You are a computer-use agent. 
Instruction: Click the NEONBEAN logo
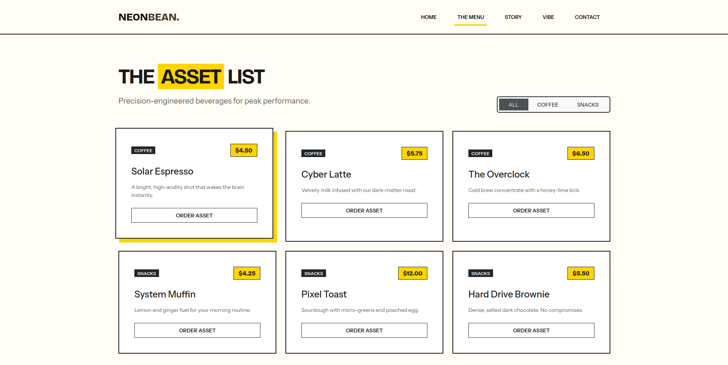tap(148, 17)
